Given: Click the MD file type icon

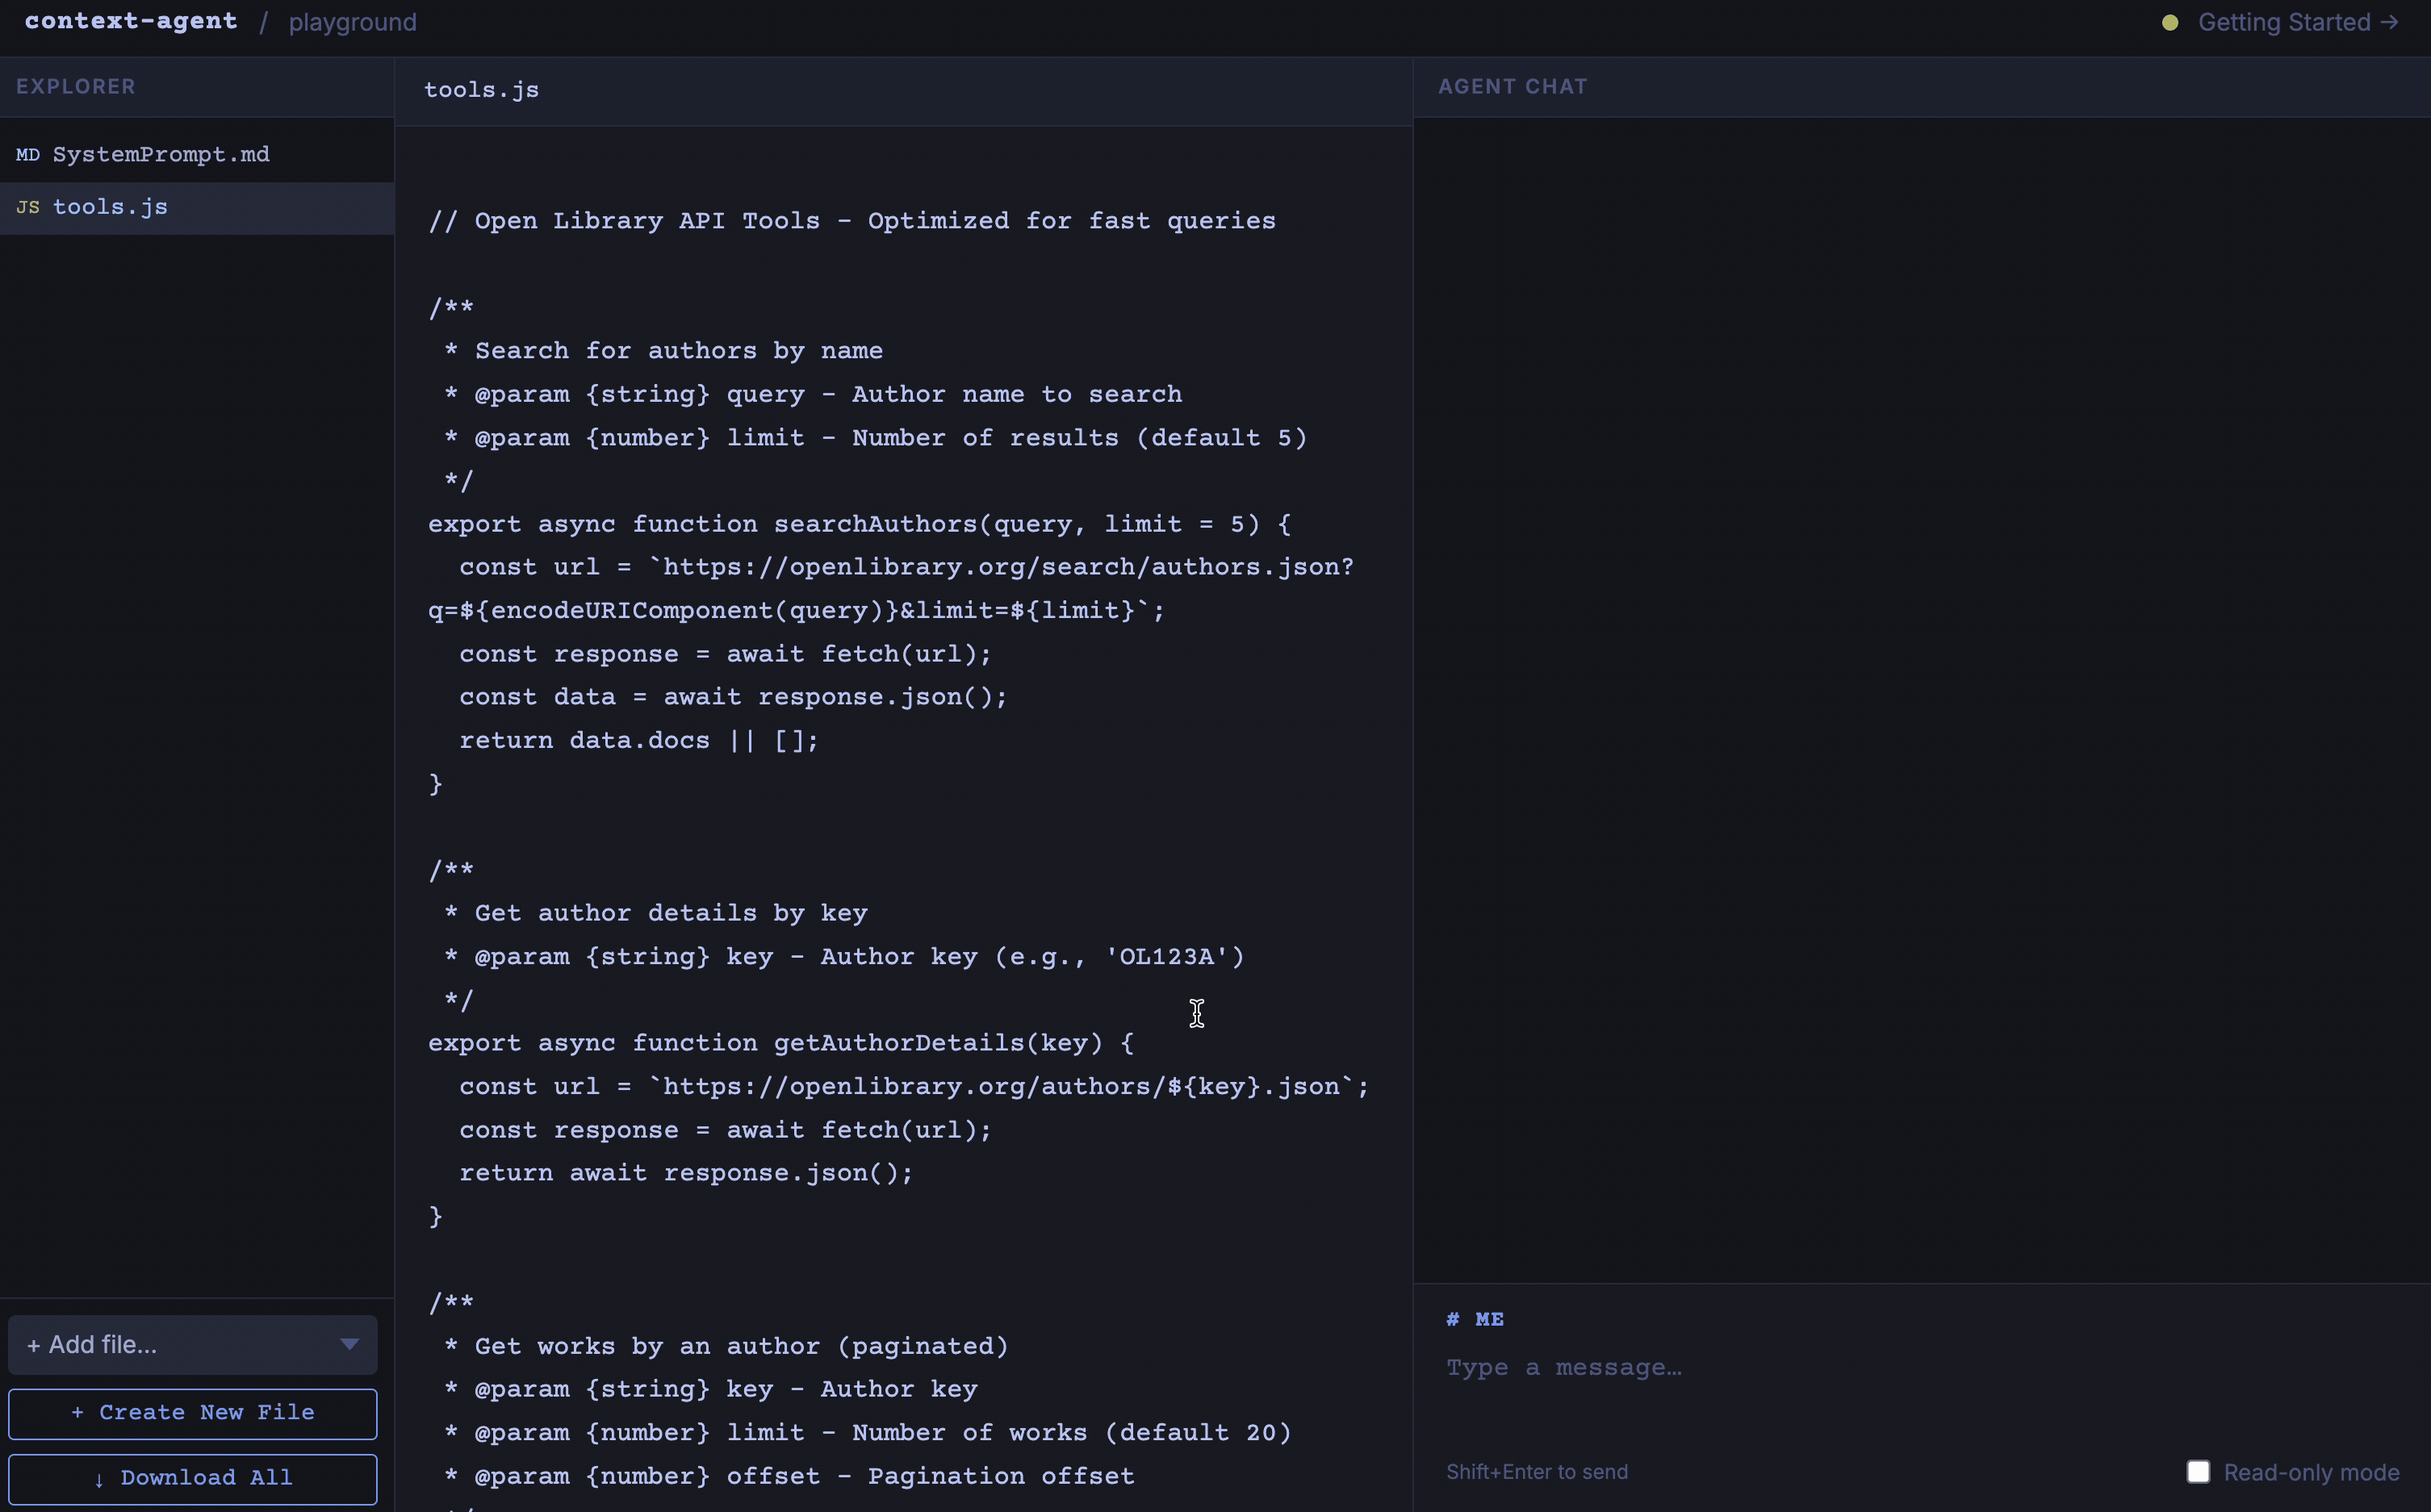Looking at the screenshot, I should pos(28,155).
